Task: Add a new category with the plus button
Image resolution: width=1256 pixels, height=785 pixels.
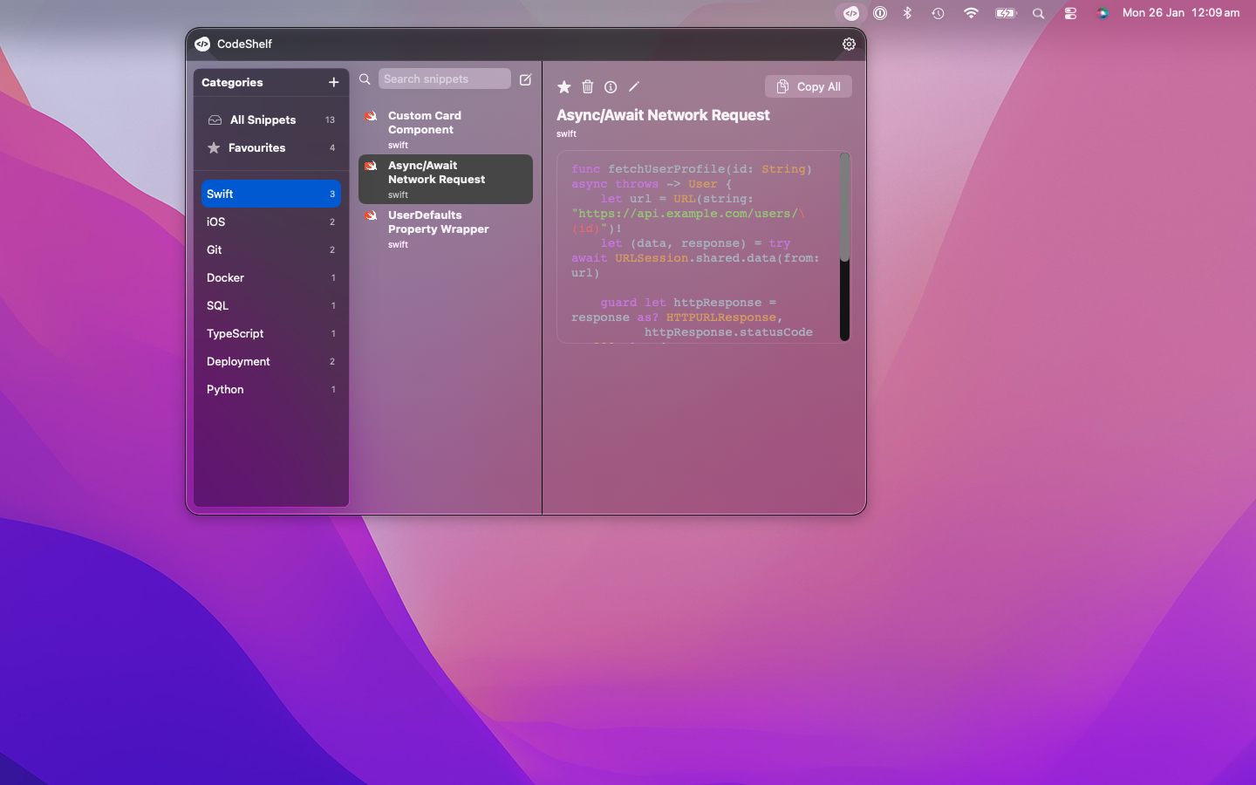Action: click(x=333, y=82)
